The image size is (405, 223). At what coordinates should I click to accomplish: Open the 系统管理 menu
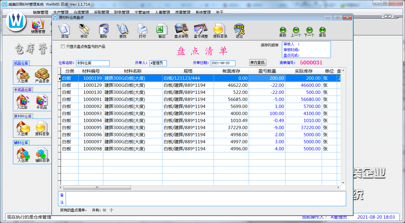pyautogui.click(x=203, y=12)
